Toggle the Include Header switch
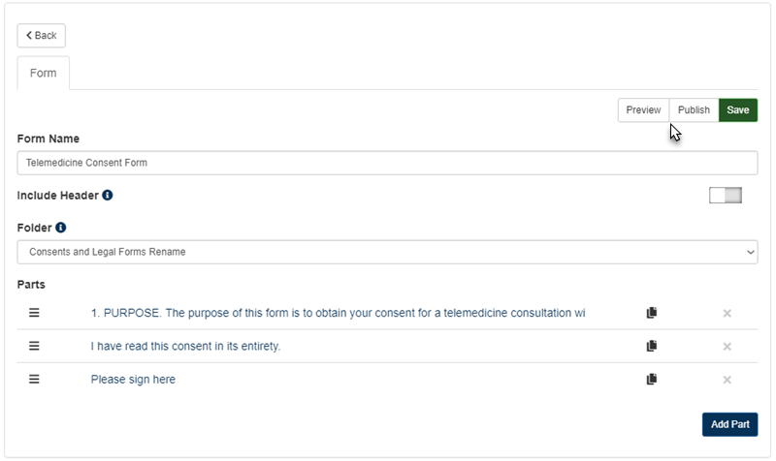The height and width of the screenshot is (461, 776). point(726,196)
